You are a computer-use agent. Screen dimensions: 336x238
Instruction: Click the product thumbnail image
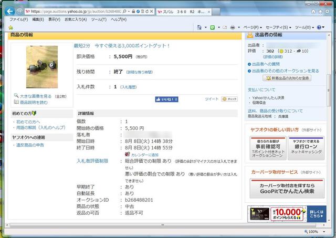pos(42,67)
